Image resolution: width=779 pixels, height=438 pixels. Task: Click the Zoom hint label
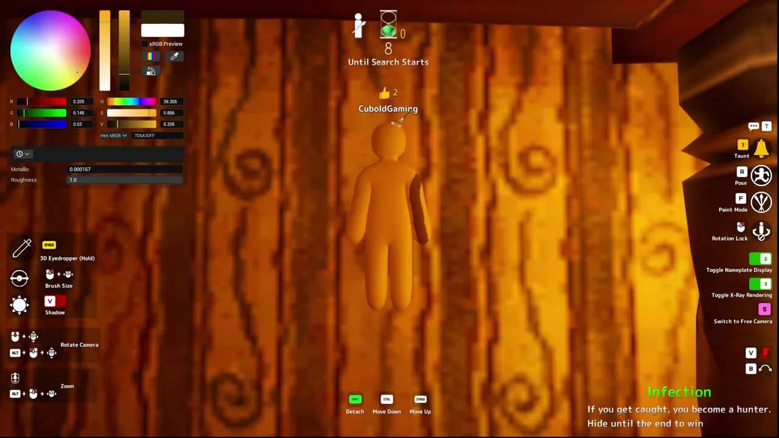[x=67, y=386]
